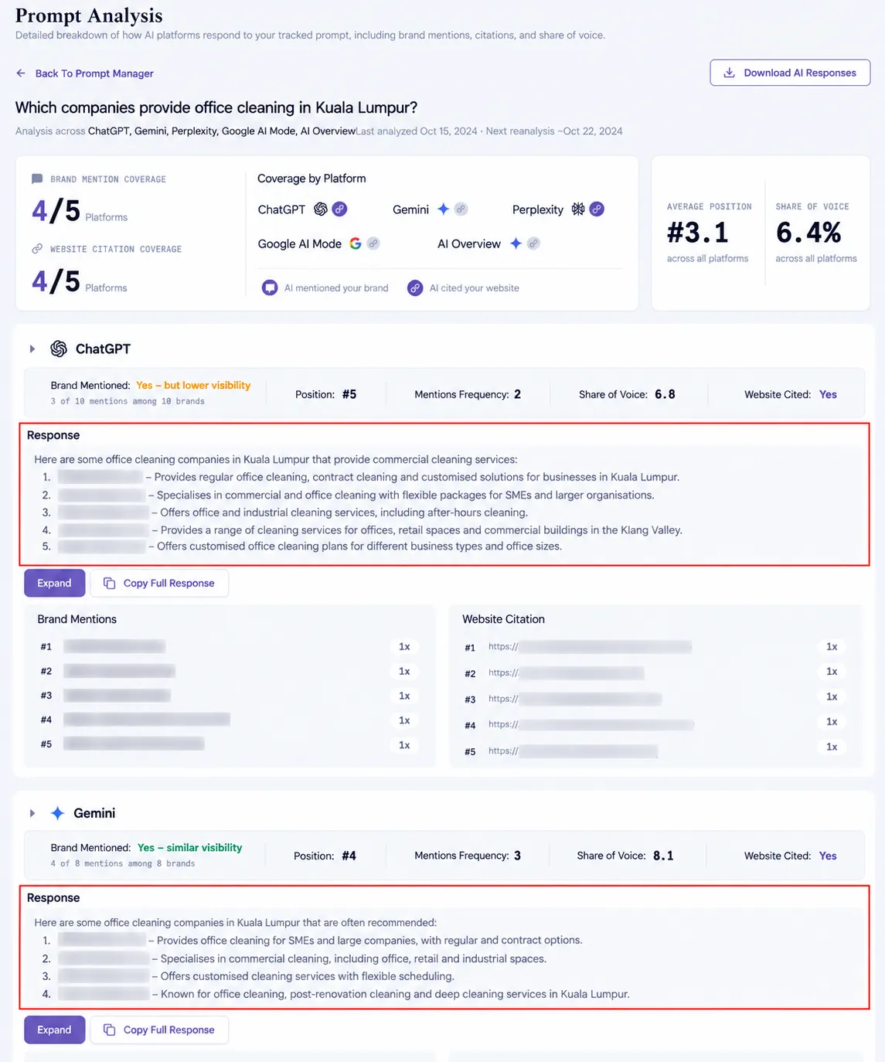Click the Gemini star in the Gemini section header
Image resolution: width=885 pixels, height=1062 pixels.
(x=57, y=813)
